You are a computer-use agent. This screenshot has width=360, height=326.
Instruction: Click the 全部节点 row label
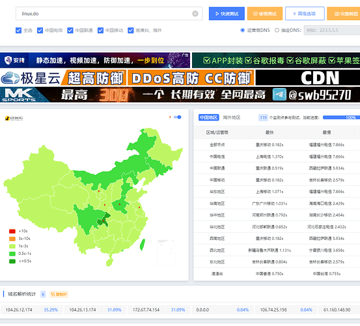click(217, 145)
